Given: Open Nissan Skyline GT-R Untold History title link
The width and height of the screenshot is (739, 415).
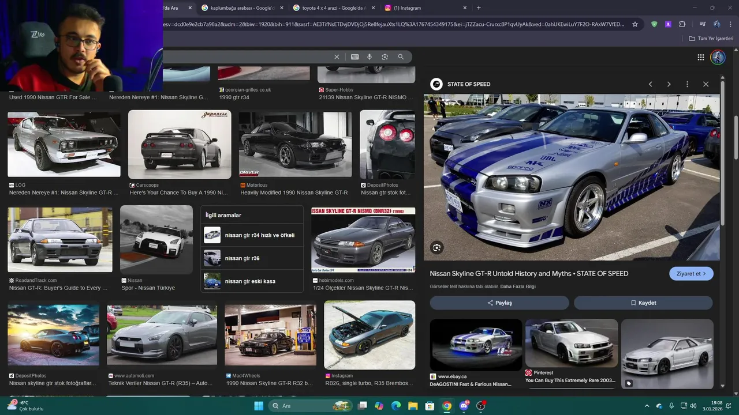Looking at the screenshot, I should pos(529,274).
